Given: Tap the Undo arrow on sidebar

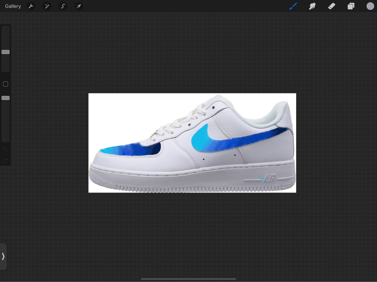Looking at the screenshot, I should tap(6, 149).
